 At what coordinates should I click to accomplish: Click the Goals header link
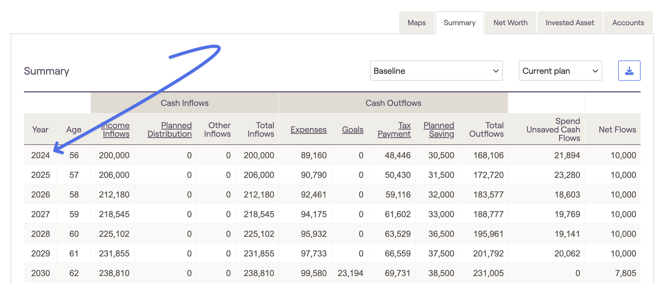coord(353,130)
